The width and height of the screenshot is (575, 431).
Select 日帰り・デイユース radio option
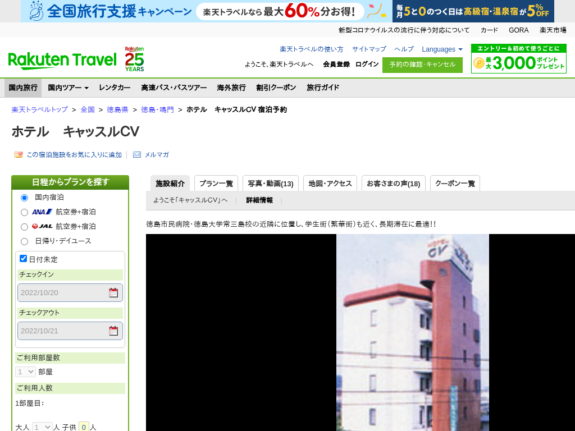(24, 241)
